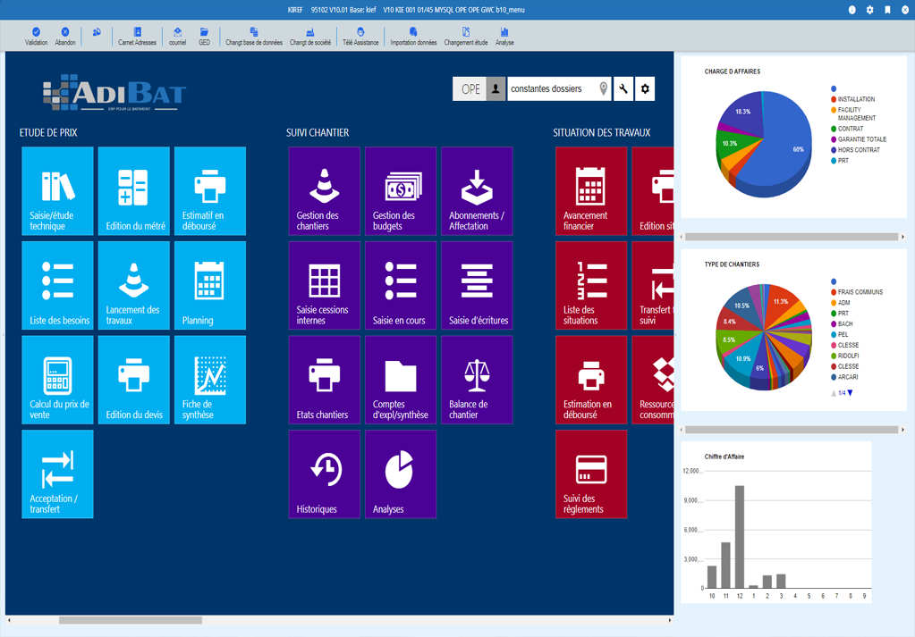Open Carnet Adresses from the toolbar

pos(137,36)
